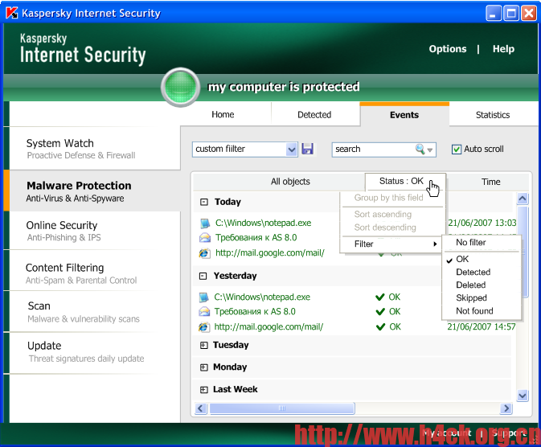The image size is (541, 447).
Task: Switch to the Detected tab
Action: pos(314,115)
